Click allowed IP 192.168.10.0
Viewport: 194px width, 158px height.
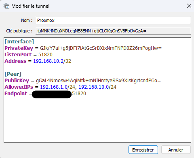(x=93, y=87)
